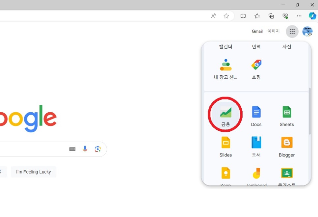Open Edge Settings and more menu
318x217 pixels.
click(299, 16)
